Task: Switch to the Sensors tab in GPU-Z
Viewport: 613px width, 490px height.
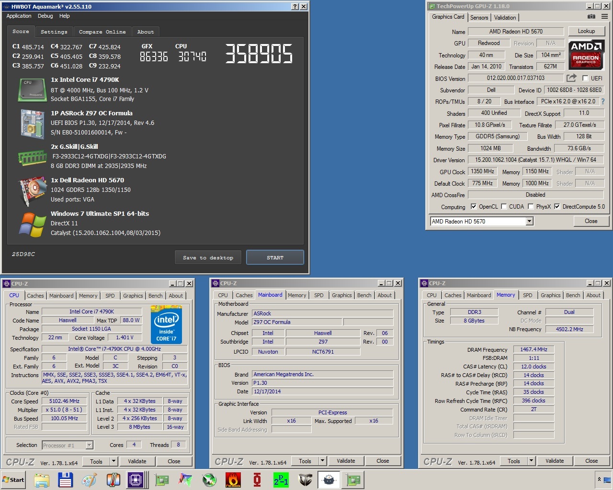Action: (479, 18)
